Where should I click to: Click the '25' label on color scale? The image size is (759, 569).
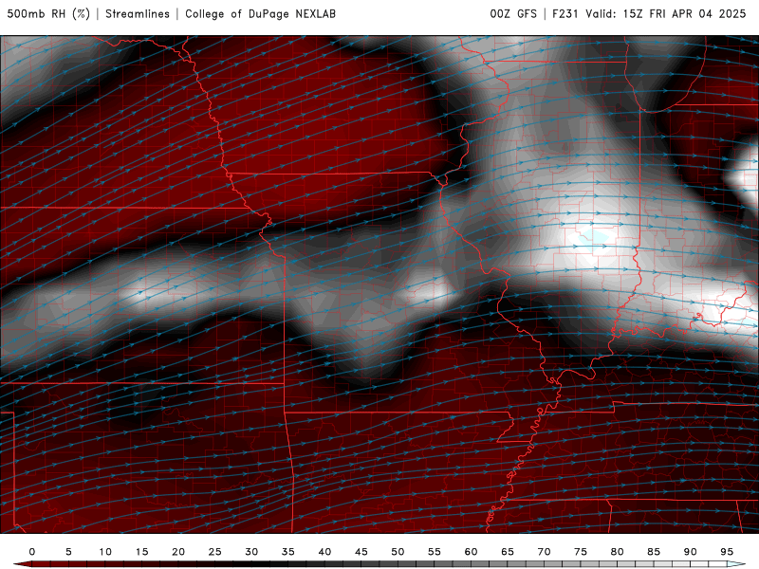tap(215, 552)
